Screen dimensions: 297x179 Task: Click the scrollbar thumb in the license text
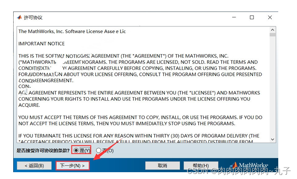[273, 35]
